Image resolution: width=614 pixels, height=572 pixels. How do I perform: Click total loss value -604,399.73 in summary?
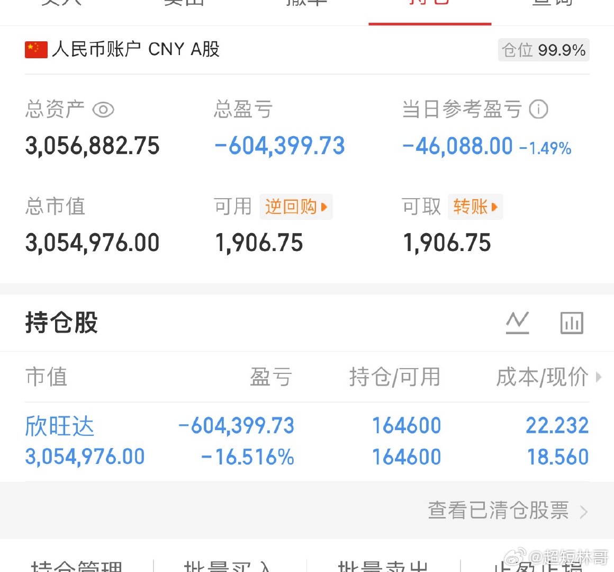(x=279, y=146)
